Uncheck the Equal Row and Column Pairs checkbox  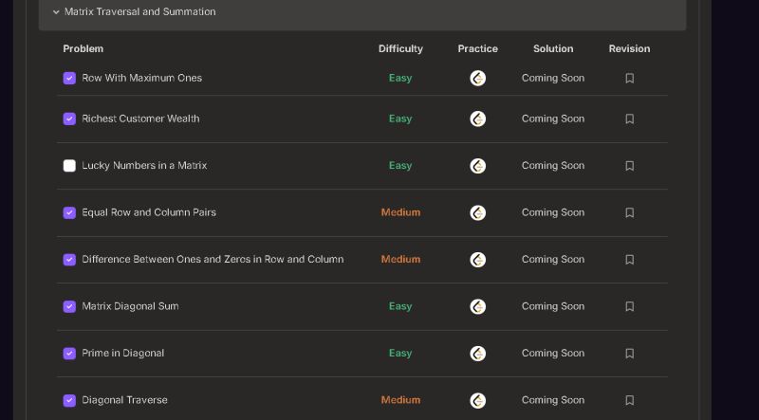(69, 213)
